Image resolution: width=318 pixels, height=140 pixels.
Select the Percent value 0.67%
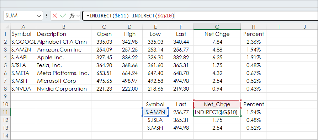click(254, 73)
